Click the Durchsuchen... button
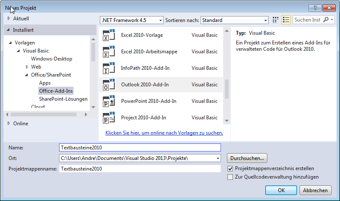Viewport: 340px width, 201px height. [x=247, y=158]
